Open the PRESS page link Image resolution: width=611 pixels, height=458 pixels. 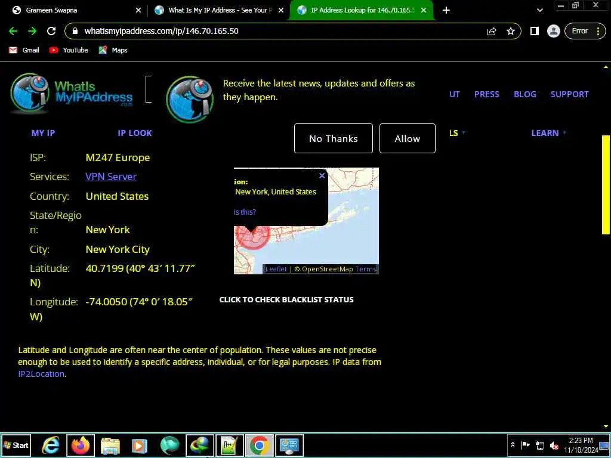(x=487, y=94)
